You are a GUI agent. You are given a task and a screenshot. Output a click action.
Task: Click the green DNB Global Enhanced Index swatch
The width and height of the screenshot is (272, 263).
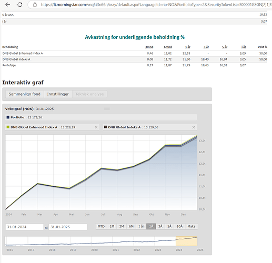coord(8,127)
